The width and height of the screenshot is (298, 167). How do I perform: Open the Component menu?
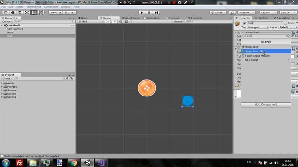click(x=51, y=7)
